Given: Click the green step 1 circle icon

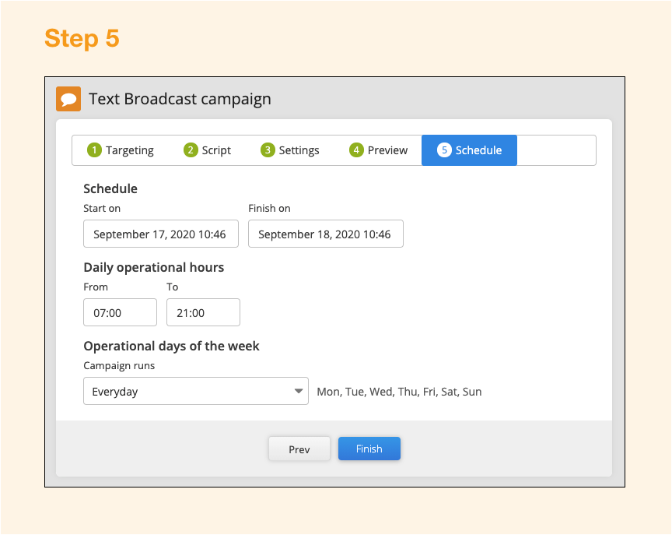Looking at the screenshot, I should click(94, 150).
